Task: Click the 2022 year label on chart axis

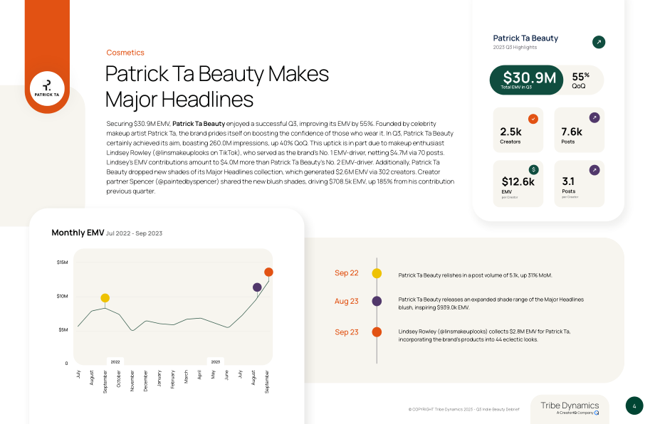Action: click(x=115, y=362)
